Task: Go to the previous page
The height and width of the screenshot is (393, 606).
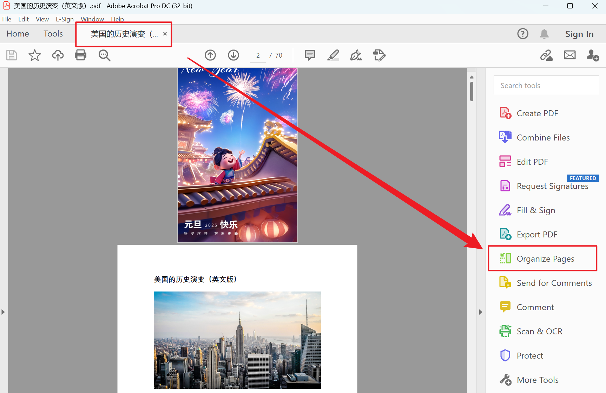Action: (x=210, y=55)
